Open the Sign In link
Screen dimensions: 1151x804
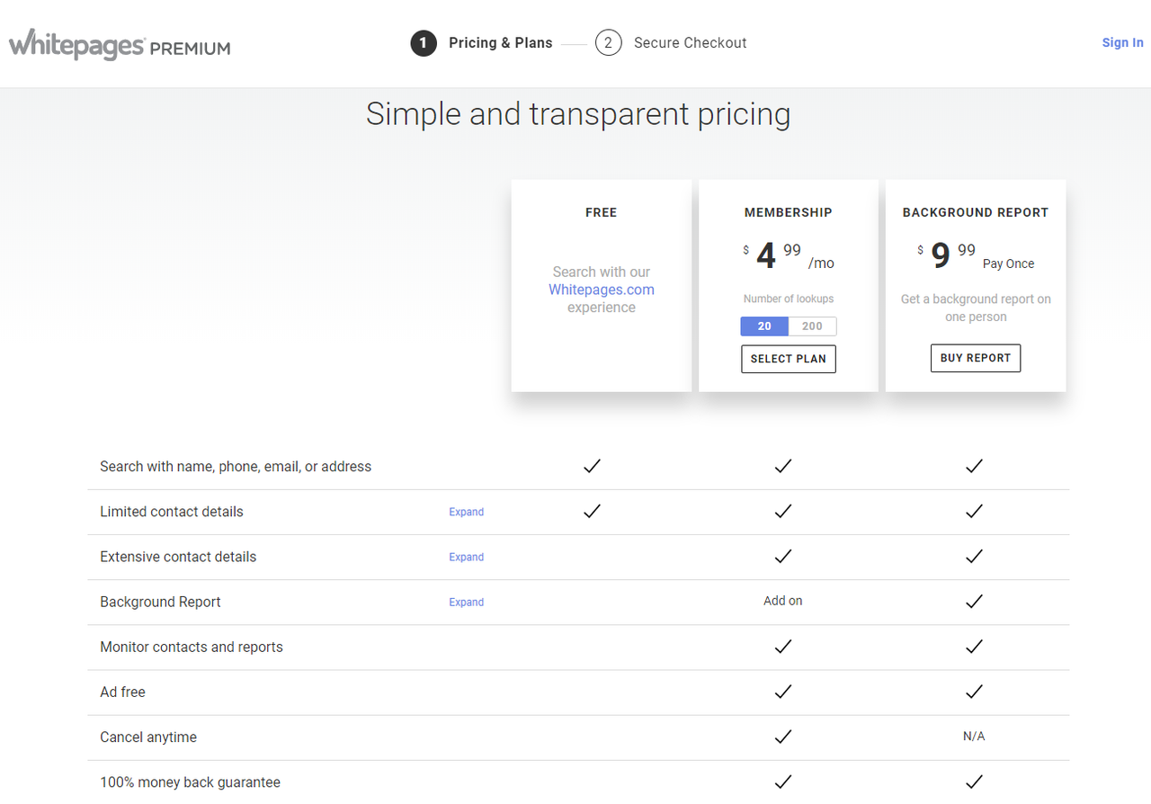click(x=1123, y=42)
